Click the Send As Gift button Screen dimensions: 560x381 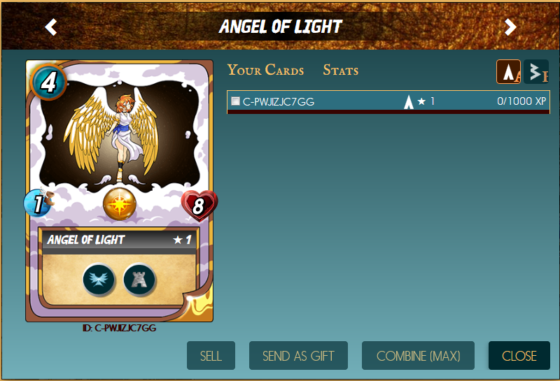pos(298,355)
